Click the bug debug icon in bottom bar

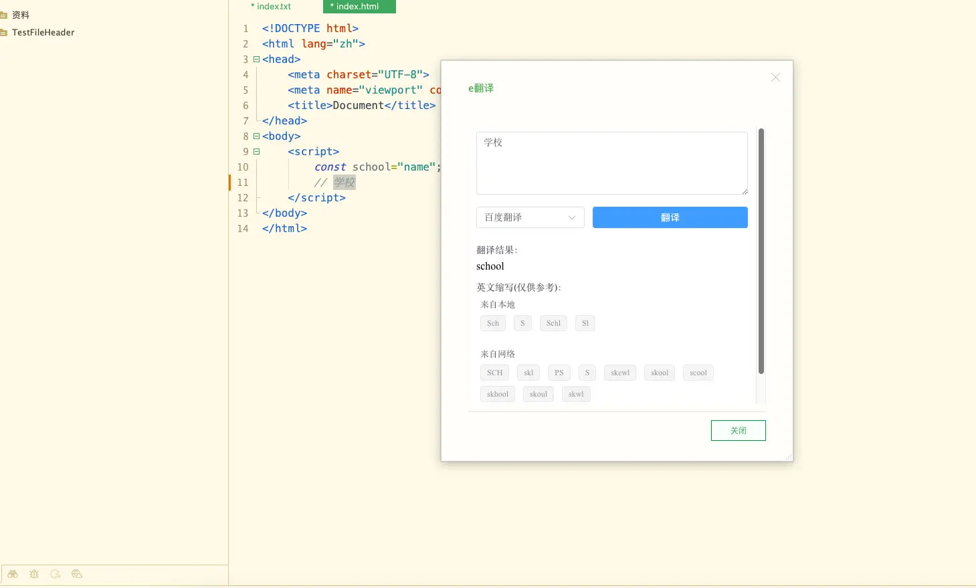point(34,574)
